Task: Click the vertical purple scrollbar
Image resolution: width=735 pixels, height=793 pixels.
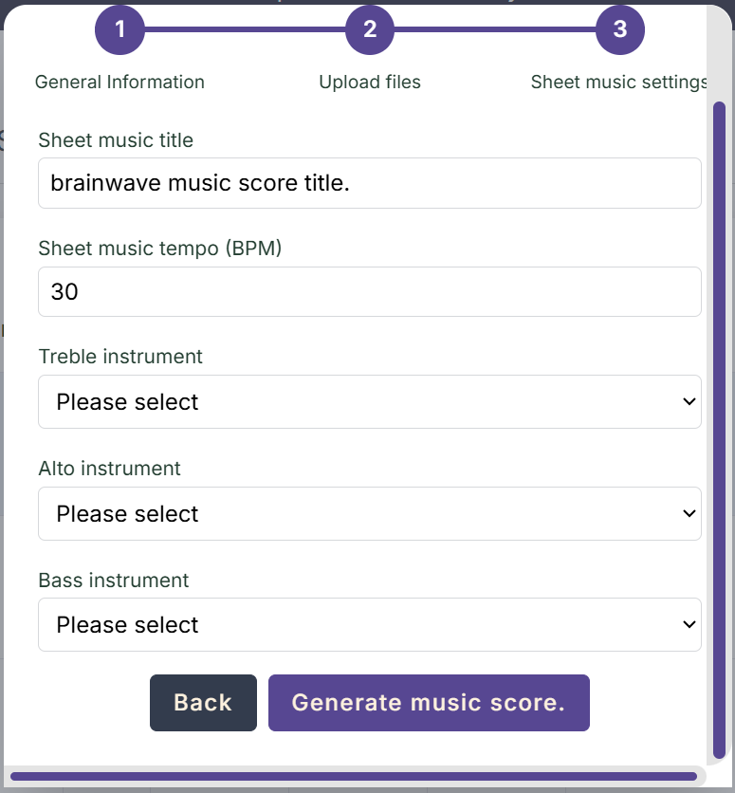Action: (719, 430)
